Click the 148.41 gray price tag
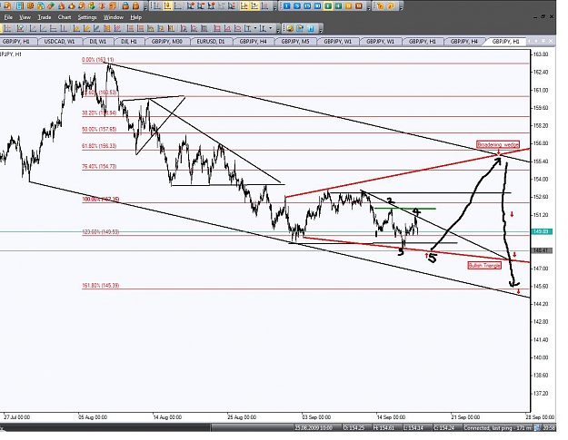The height and width of the screenshot is (440, 568). pyautogui.click(x=542, y=250)
